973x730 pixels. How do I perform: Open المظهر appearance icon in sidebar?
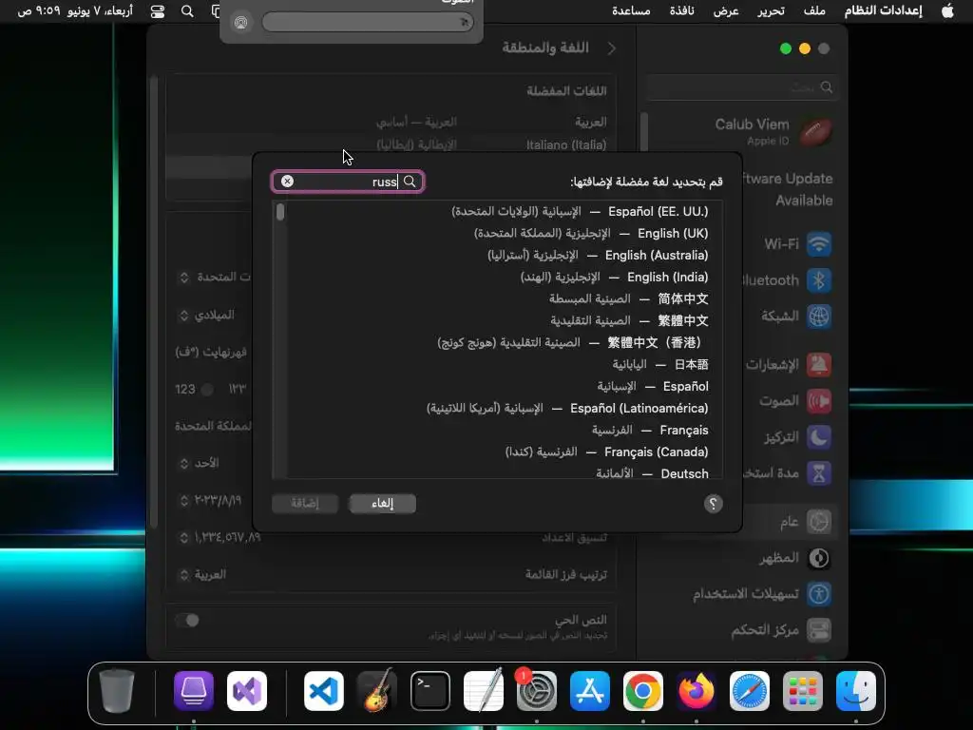point(818,558)
